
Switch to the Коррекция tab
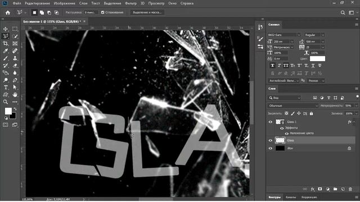(309, 197)
